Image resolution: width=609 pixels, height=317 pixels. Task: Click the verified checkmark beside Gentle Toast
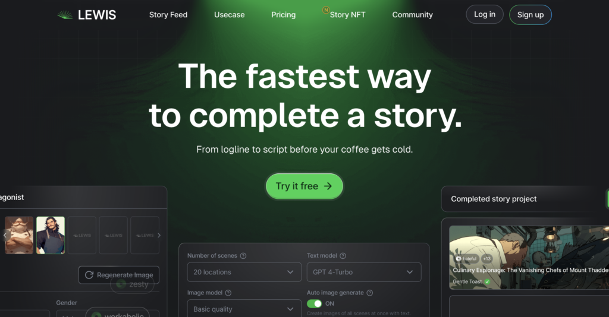click(487, 282)
